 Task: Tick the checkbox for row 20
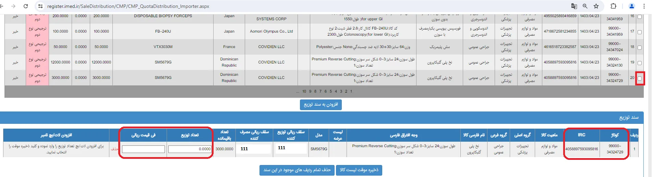[x=640, y=78]
